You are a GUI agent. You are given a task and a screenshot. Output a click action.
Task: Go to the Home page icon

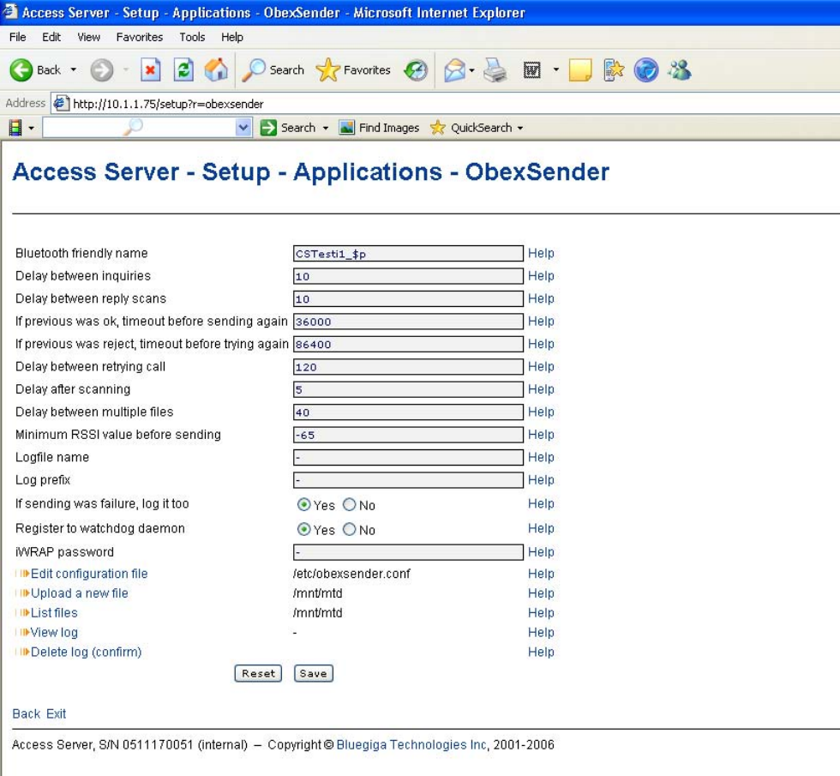216,70
